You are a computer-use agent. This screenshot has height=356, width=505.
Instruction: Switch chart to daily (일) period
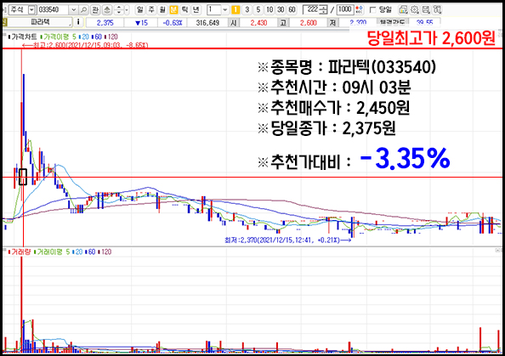pyautogui.click(x=139, y=9)
